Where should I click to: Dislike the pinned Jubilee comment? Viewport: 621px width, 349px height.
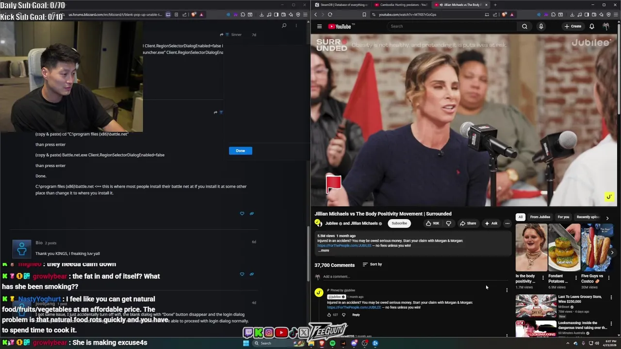click(x=343, y=315)
